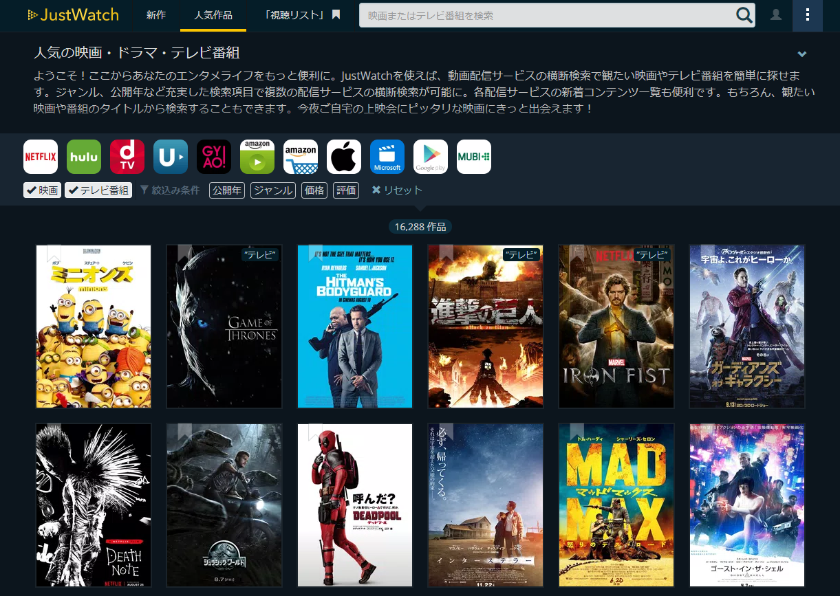Open the 視聴リスト tab
840x596 pixels.
tap(303, 15)
